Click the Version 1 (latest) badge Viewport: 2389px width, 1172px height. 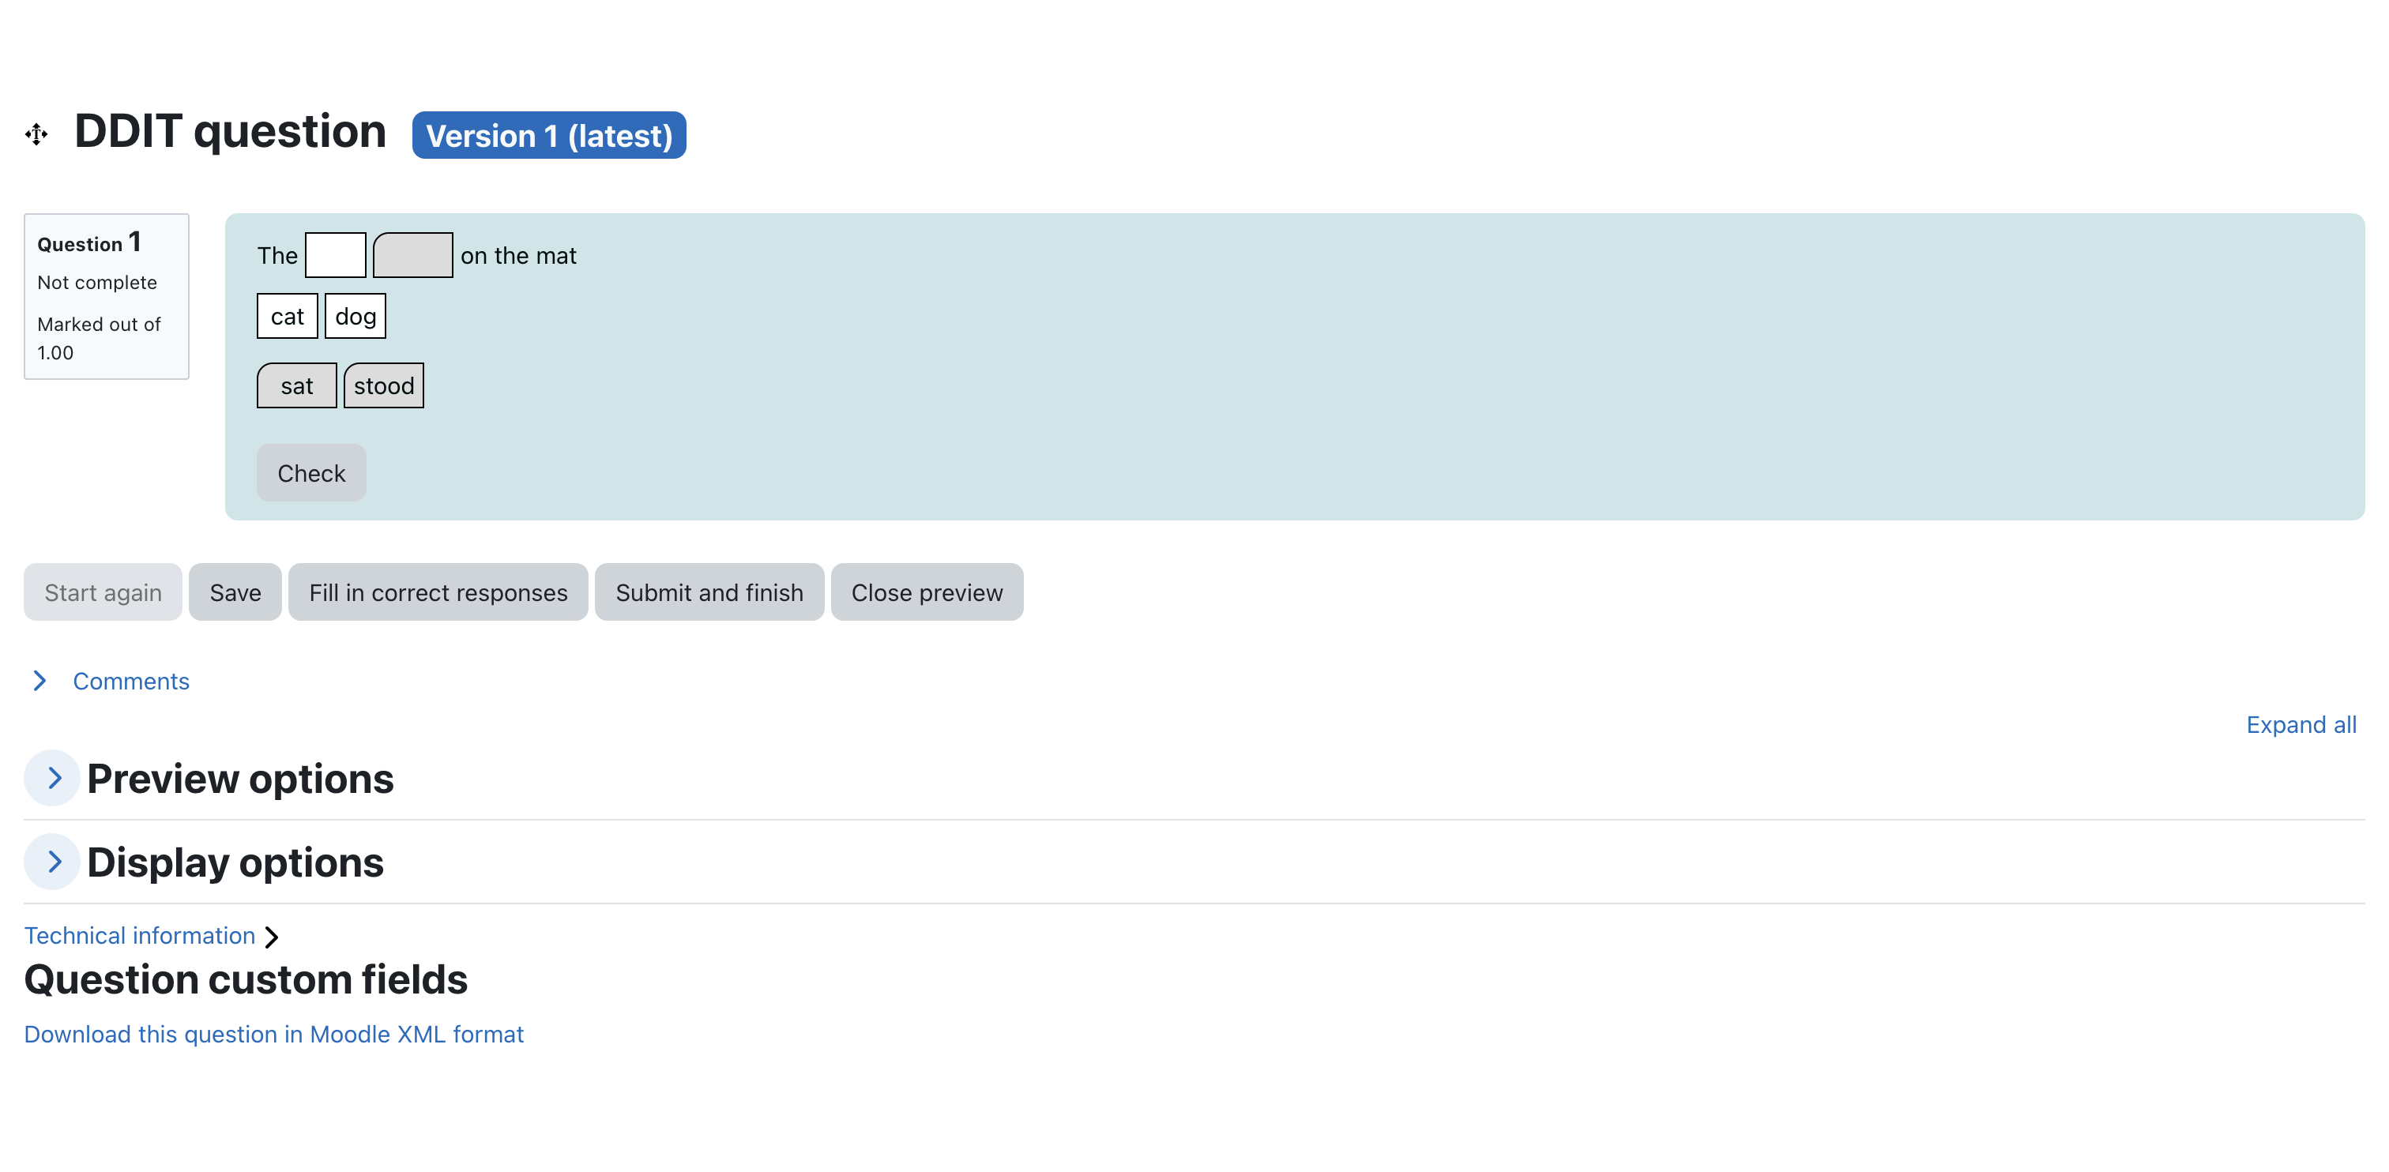[549, 135]
